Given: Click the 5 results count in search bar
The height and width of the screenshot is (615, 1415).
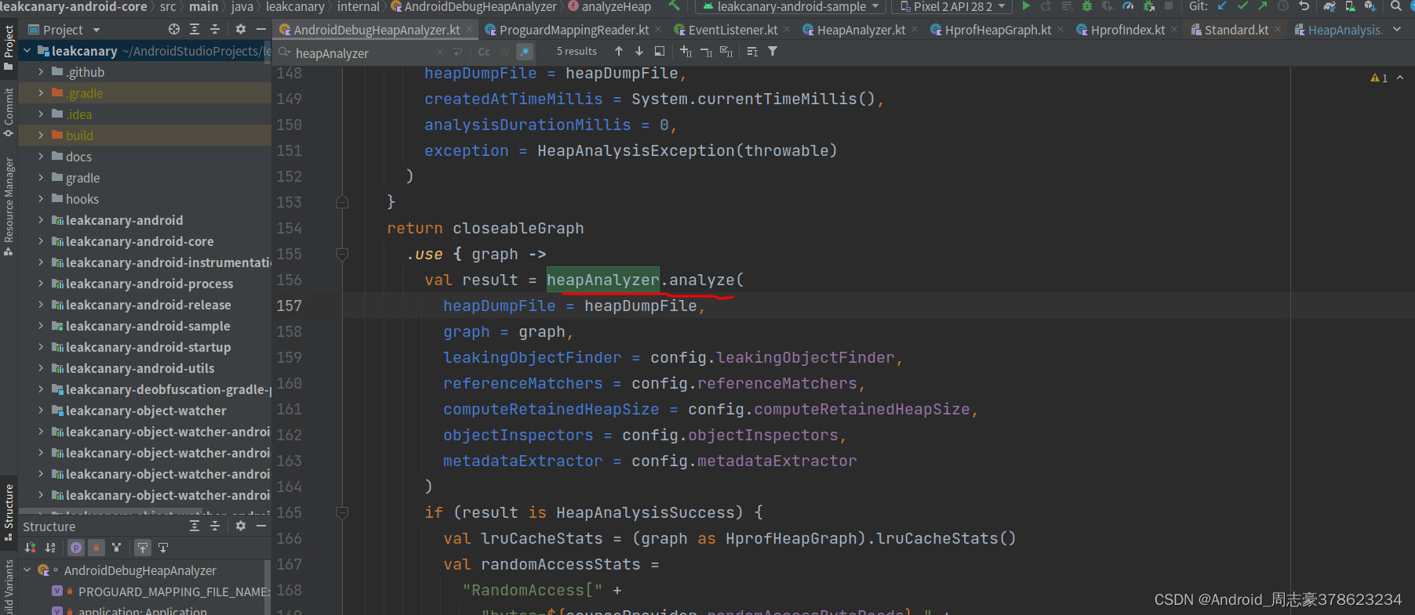Looking at the screenshot, I should click(x=577, y=52).
